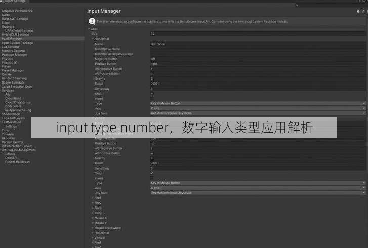368x248 pixels.
Task: Open Render Streaming settings
Action: (x=14, y=78)
